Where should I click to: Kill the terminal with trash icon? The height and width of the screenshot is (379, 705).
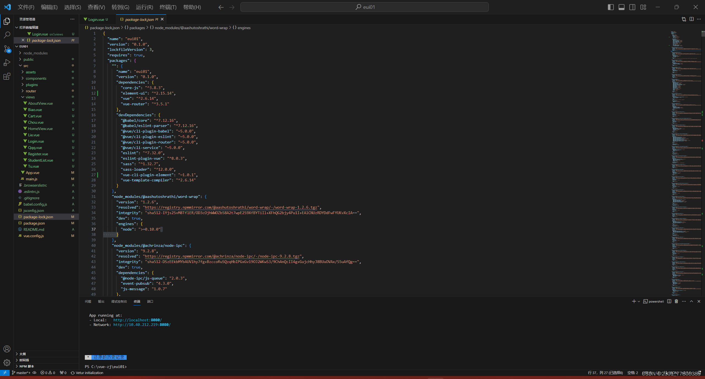(676, 301)
